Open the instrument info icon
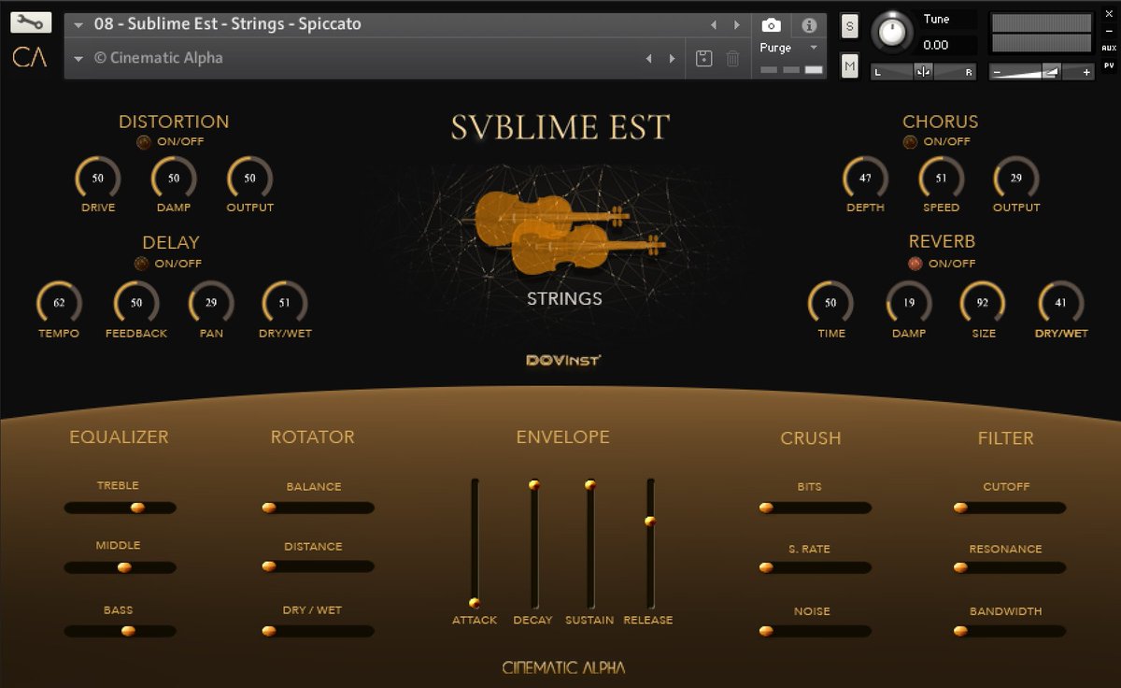Image resolution: width=1121 pixels, height=688 pixels. pos(809,25)
